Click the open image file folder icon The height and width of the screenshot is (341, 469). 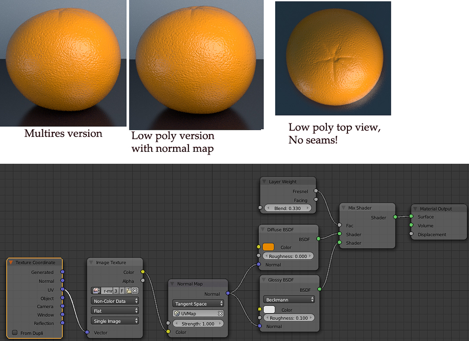[128, 290]
